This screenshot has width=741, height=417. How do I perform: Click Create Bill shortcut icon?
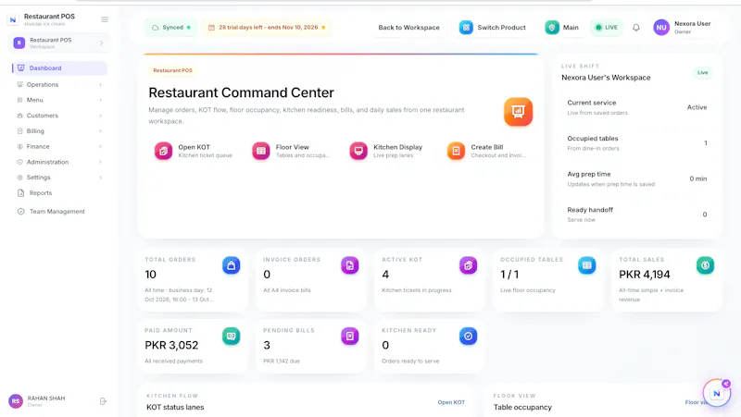tap(456, 151)
